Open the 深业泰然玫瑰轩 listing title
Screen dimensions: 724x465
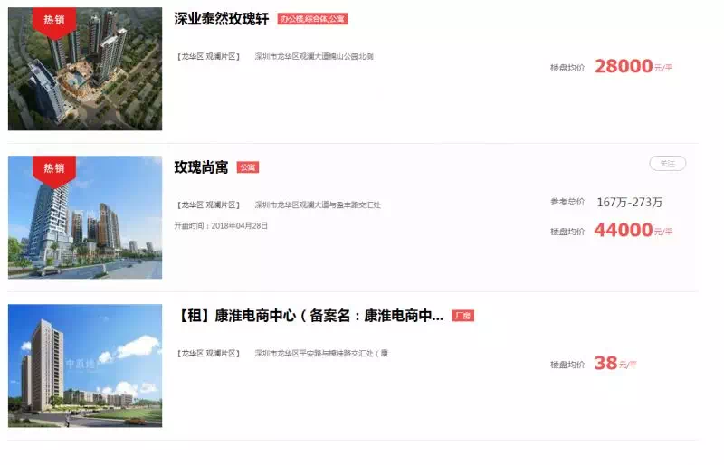pyautogui.click(x=222, y=19)
